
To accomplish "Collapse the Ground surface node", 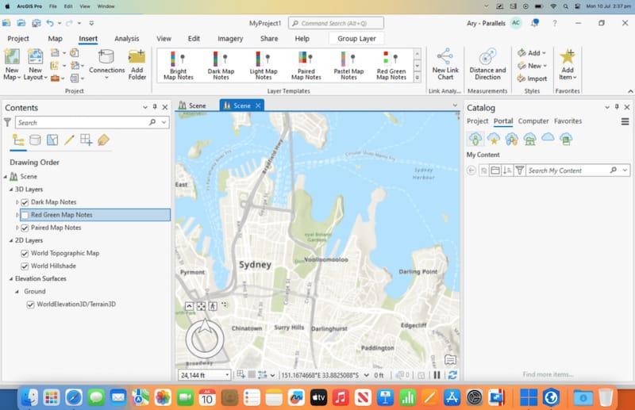I will (x=17, y=291).
